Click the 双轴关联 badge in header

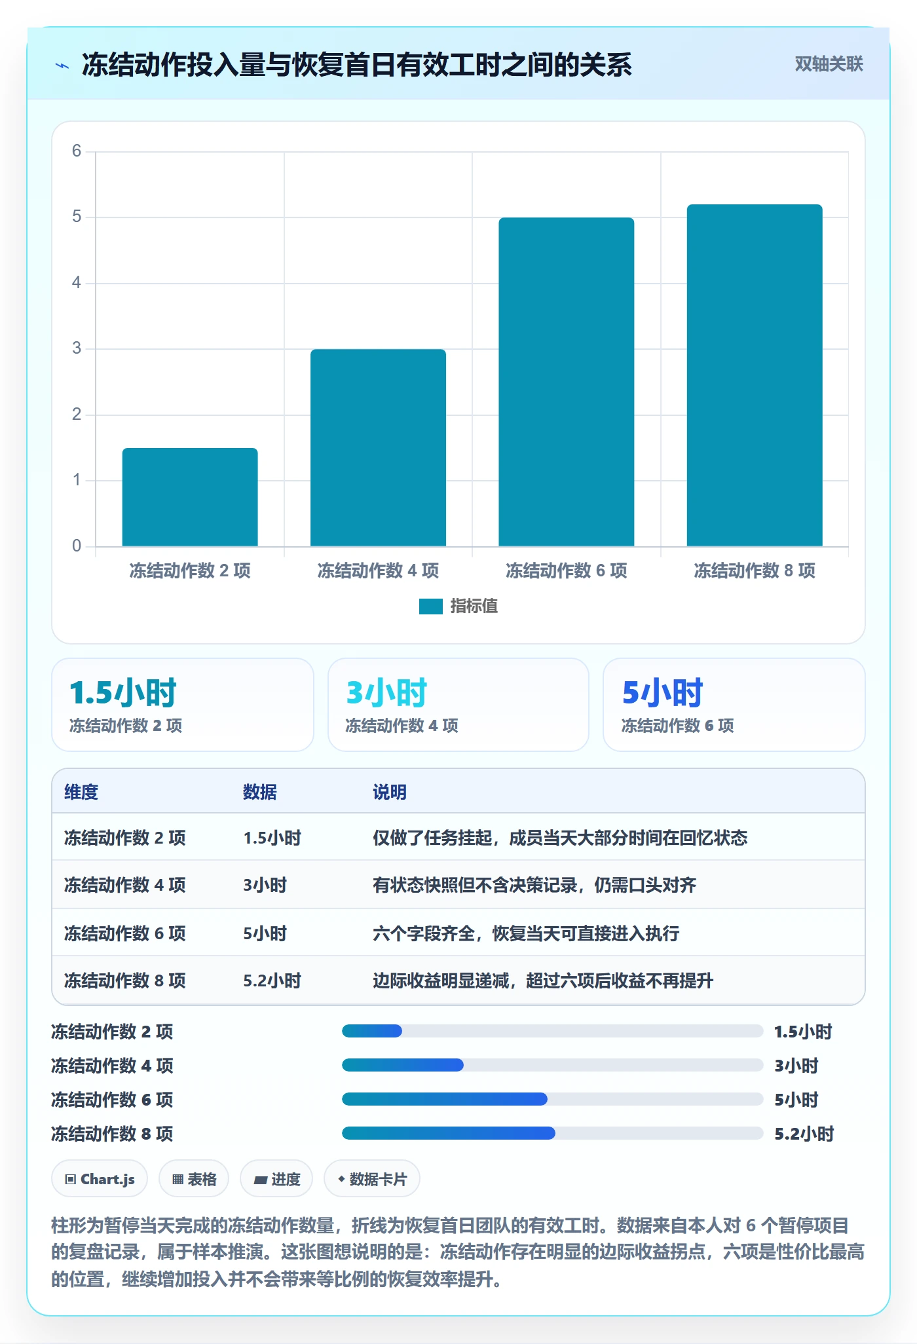tap(829, 64)
